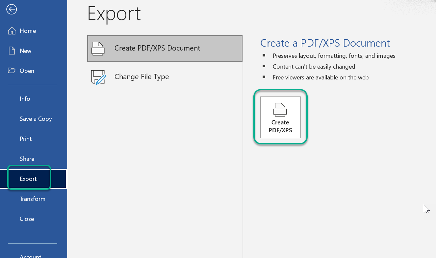Click printer icon beside Create PDF/XPS Document

(x=98, y=48)
